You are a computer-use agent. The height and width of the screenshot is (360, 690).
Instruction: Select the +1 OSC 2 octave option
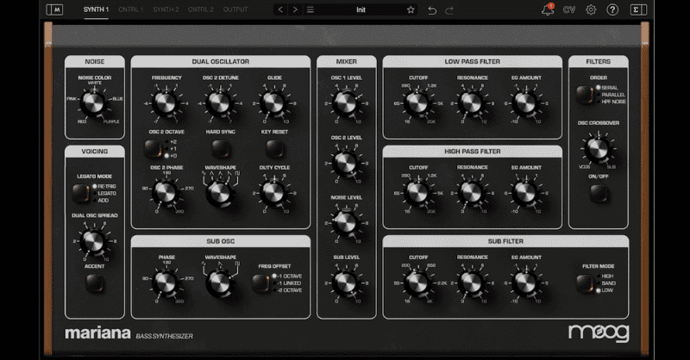(171, 149)
